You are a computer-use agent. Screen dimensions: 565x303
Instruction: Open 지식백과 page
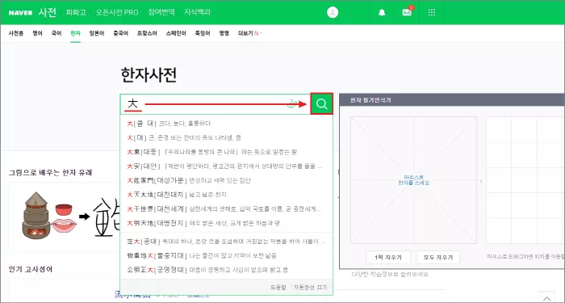pyautogui.click(x=198, y=12)
